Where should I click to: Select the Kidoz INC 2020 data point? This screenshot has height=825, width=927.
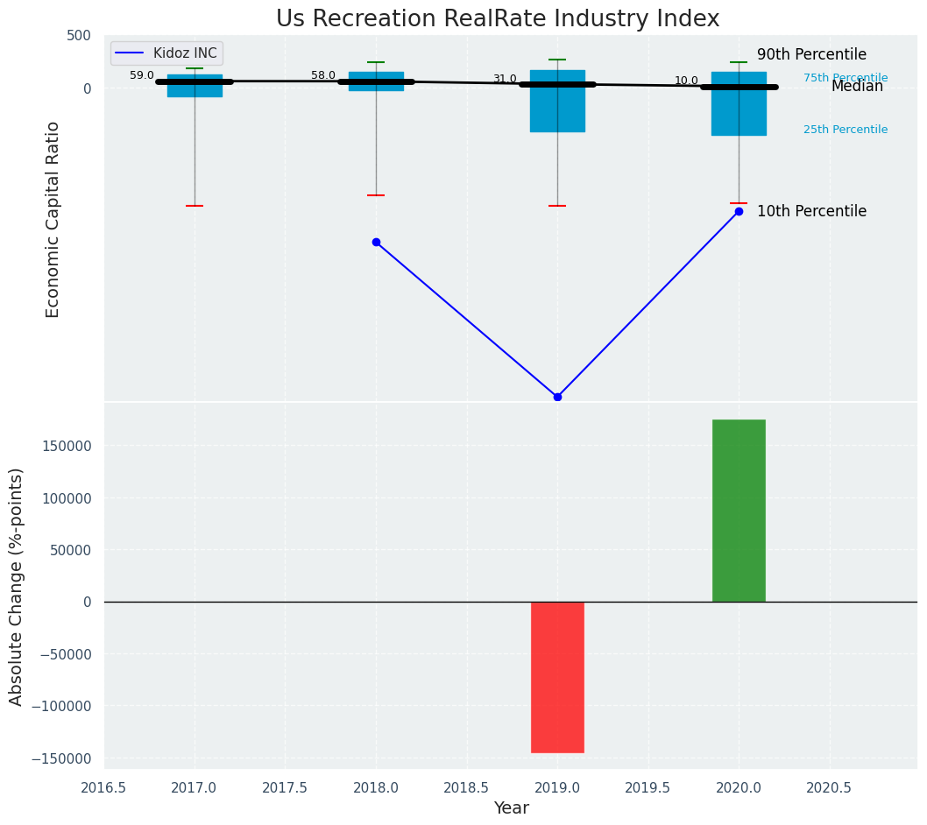pos(739,211)
